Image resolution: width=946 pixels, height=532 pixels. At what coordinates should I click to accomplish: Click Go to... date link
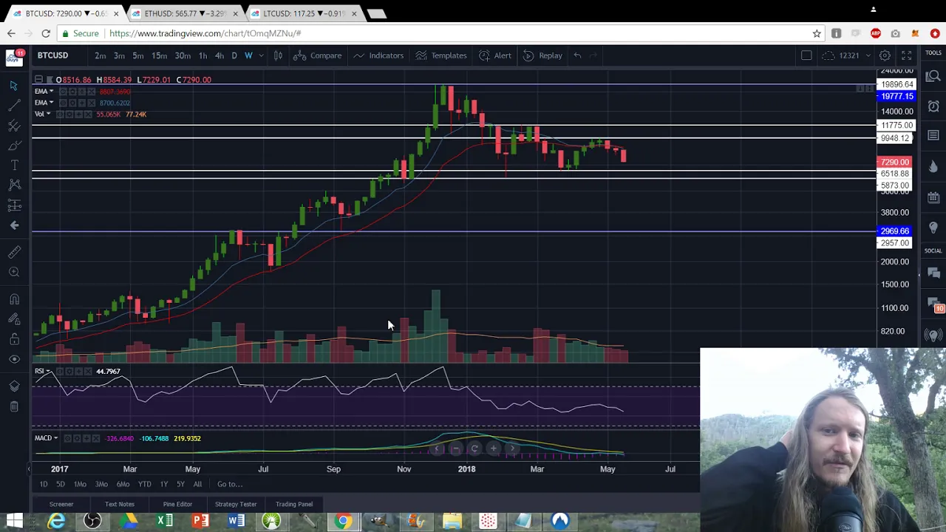pos(230,484)
